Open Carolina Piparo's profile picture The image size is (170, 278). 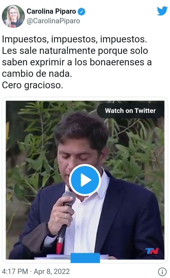(x=13, y=16)
